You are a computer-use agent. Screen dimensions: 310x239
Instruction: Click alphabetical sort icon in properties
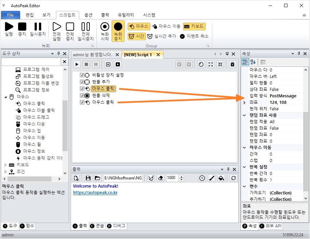point(253,62)
